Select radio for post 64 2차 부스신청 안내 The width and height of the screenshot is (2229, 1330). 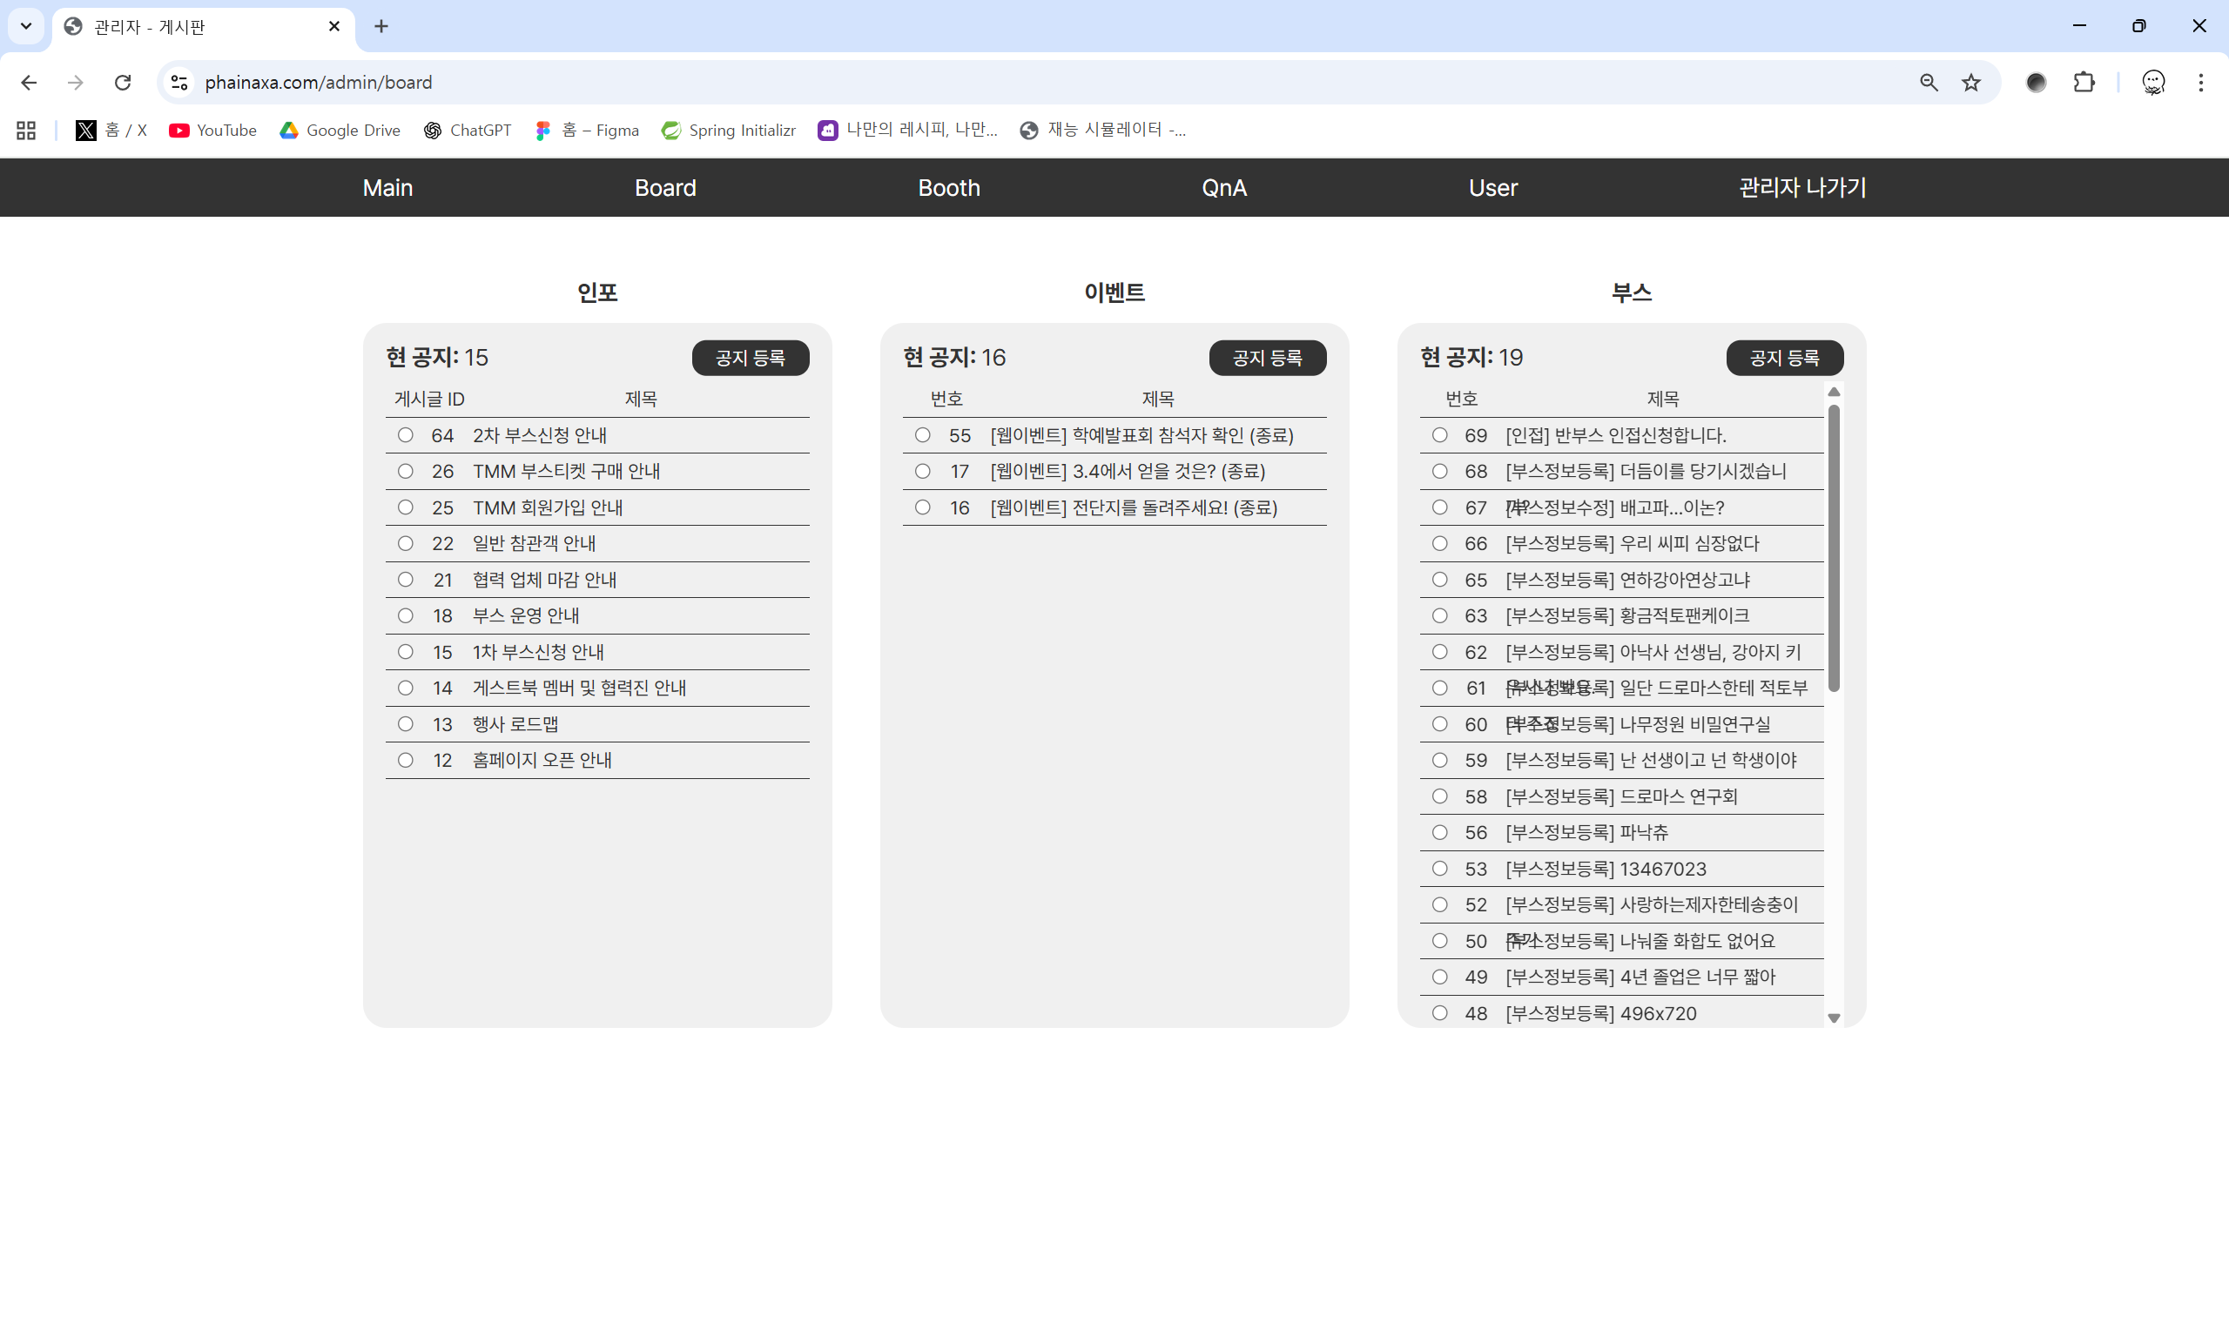pyautogui.click(x=405, y=434)
